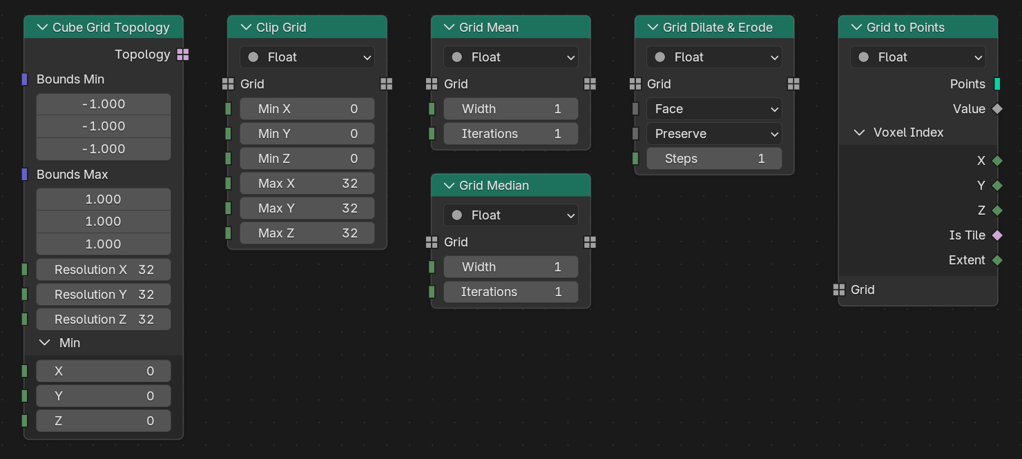1022x459 pixels.
Task: Click the Grid to Points input grid socket
Action: pos(839,290)
